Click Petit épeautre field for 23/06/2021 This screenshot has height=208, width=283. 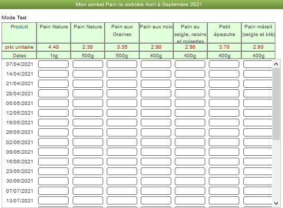(224, 171)
